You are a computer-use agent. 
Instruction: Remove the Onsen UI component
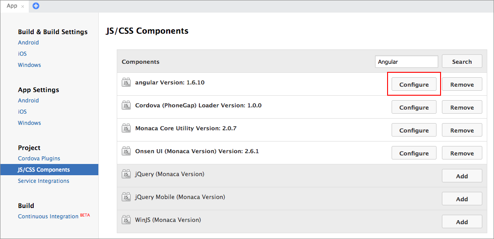(462, 153)
